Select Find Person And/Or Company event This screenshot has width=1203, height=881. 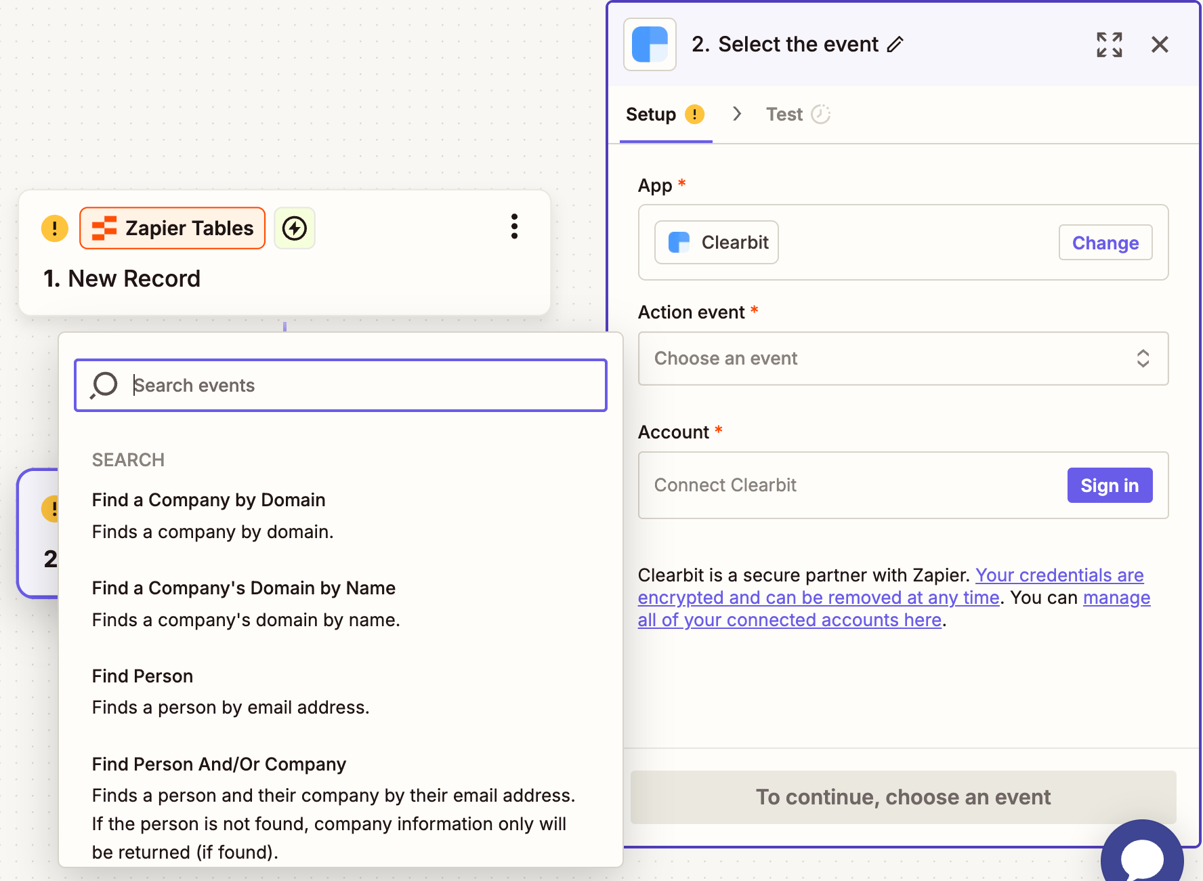341,808
